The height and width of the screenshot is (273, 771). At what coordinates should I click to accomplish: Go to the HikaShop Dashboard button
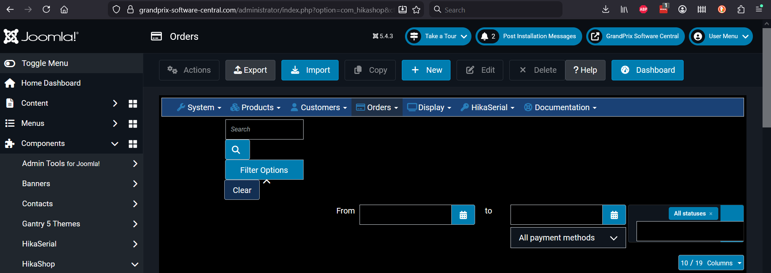pos(647,70)
